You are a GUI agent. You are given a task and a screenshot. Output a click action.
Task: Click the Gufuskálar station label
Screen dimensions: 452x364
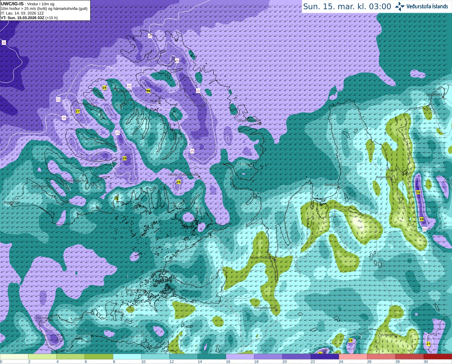click(41, 317)
